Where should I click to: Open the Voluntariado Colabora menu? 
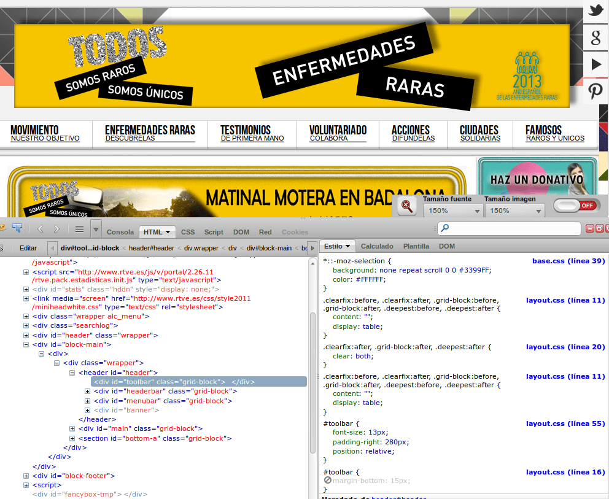point(338,134)
